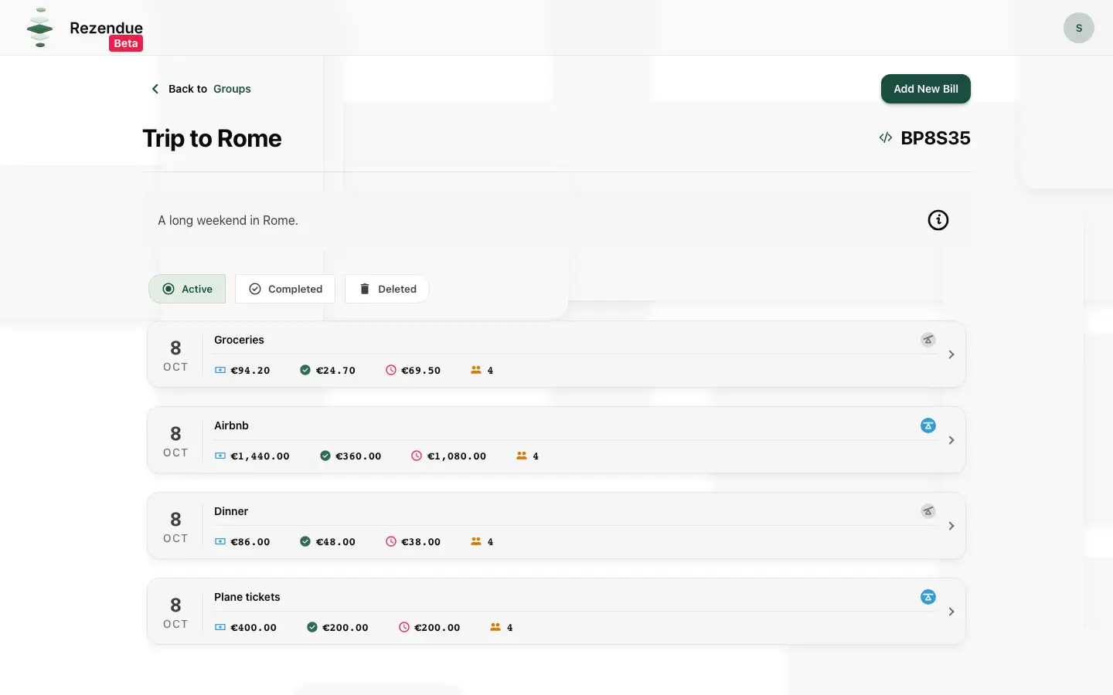Expand the Airbnb bill chevron
Image resolution: width=1113 pixels, height=695 pixels.
coord(951,440)
